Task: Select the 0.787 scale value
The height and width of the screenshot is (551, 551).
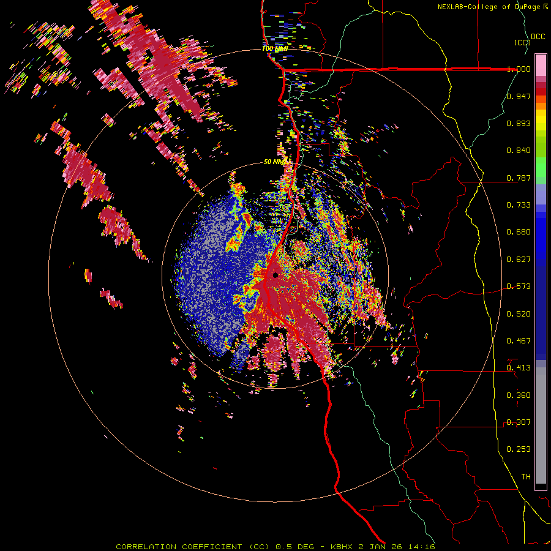Action: [x=519, y=178]
